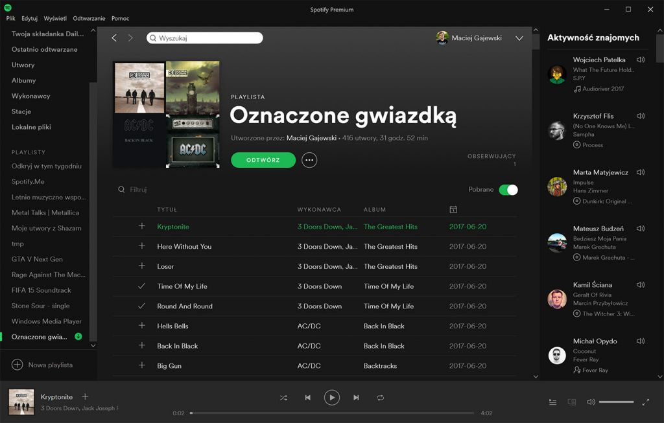
Task: Go forward with the navigation arrow
Action: click(130, 38)
